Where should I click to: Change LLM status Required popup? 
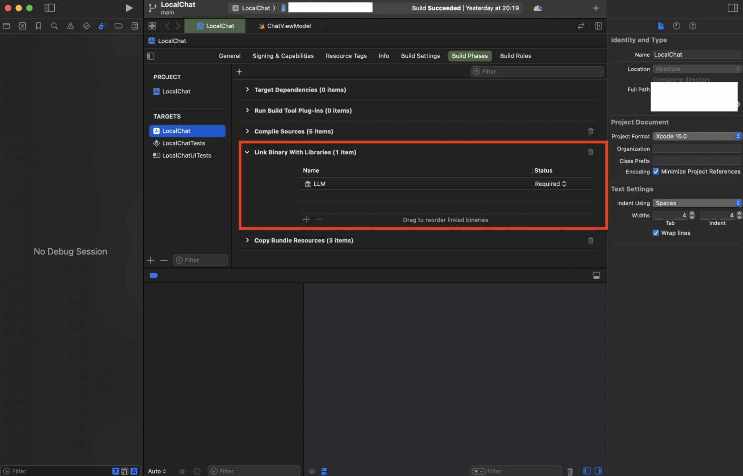[551, 184]
